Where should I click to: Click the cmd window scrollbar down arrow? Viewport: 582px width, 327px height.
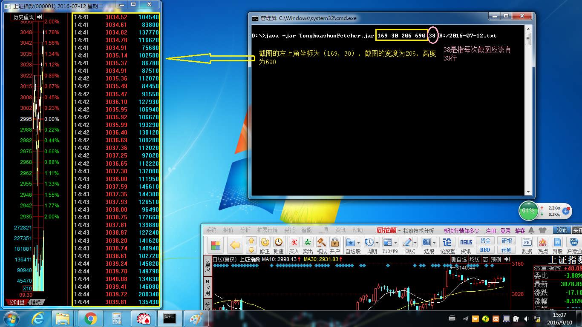[528, 192]
